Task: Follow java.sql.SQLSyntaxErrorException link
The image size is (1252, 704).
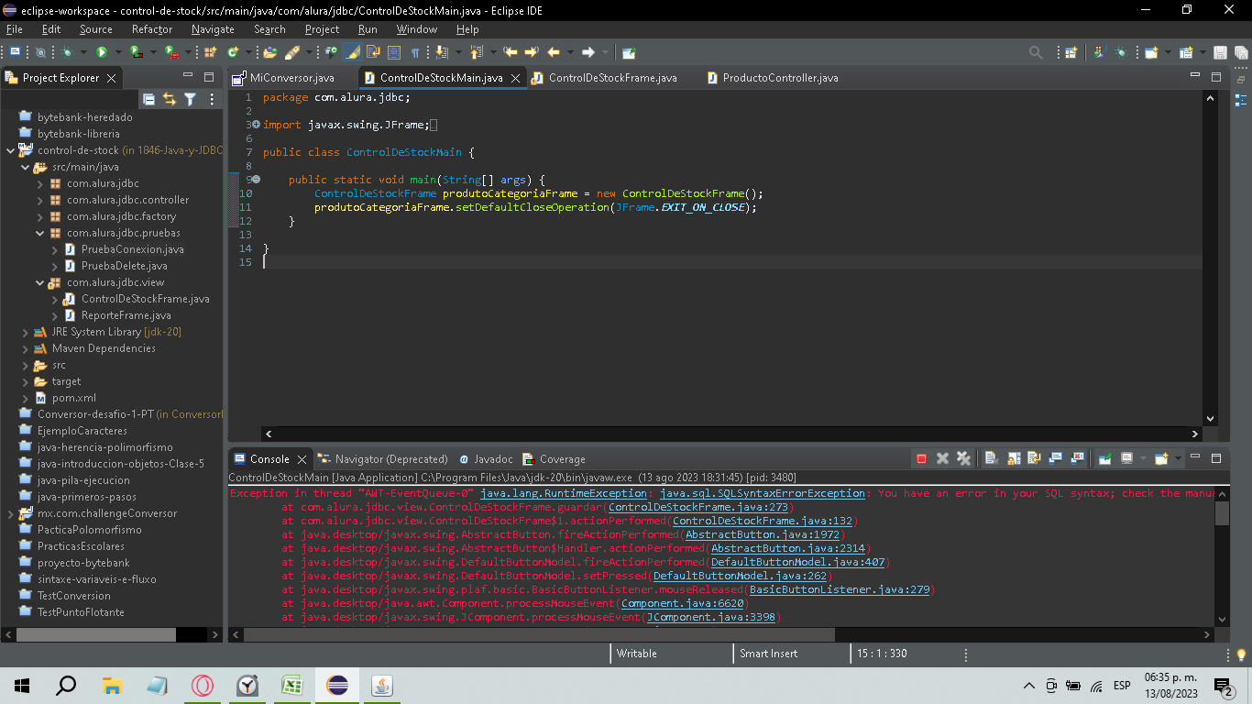Action: [x=763, y=493]
